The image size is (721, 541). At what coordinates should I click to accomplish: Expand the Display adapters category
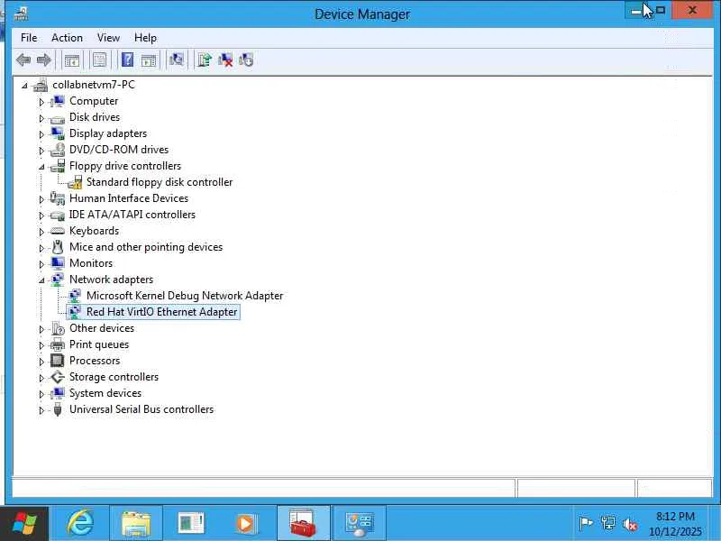pos(41,134)
